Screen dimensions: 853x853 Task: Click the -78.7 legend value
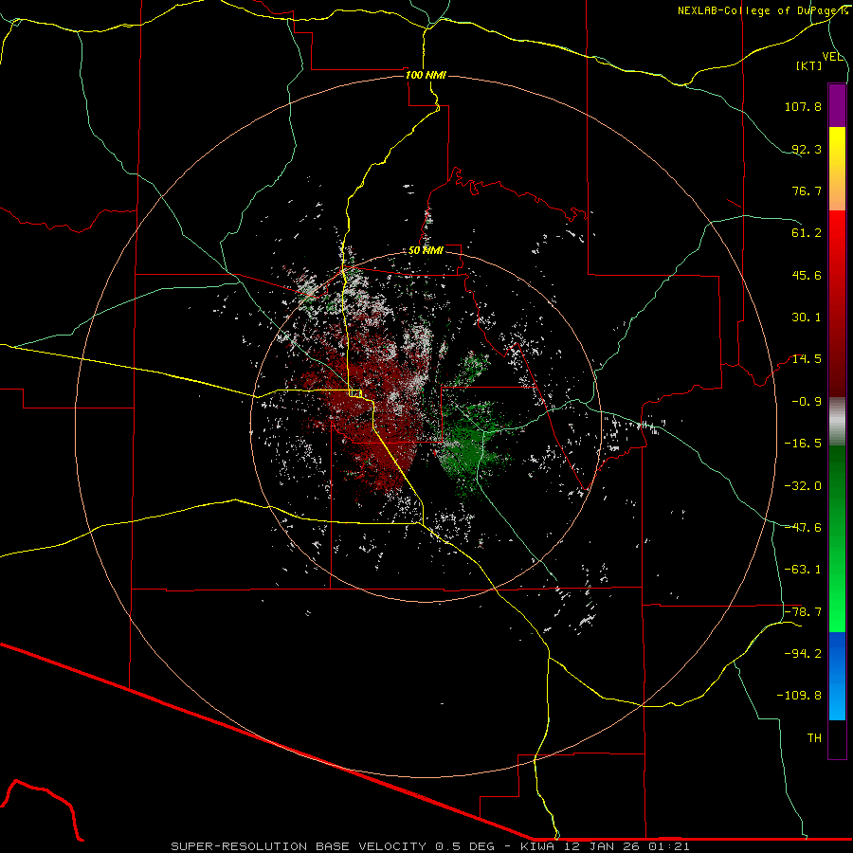pos(803,612)
